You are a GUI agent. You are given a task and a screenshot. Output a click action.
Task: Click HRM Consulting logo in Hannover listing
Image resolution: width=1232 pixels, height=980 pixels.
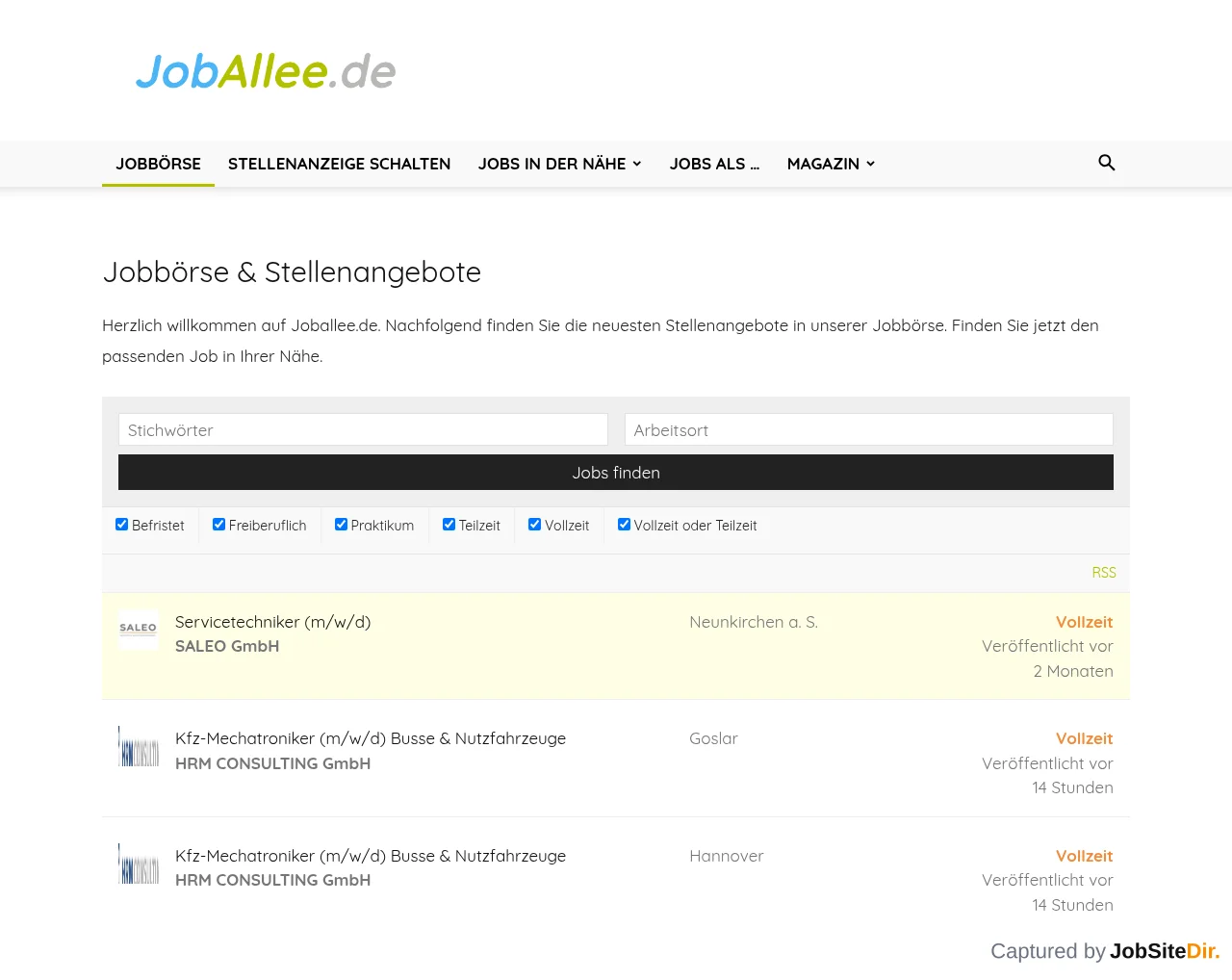(139, 864)
